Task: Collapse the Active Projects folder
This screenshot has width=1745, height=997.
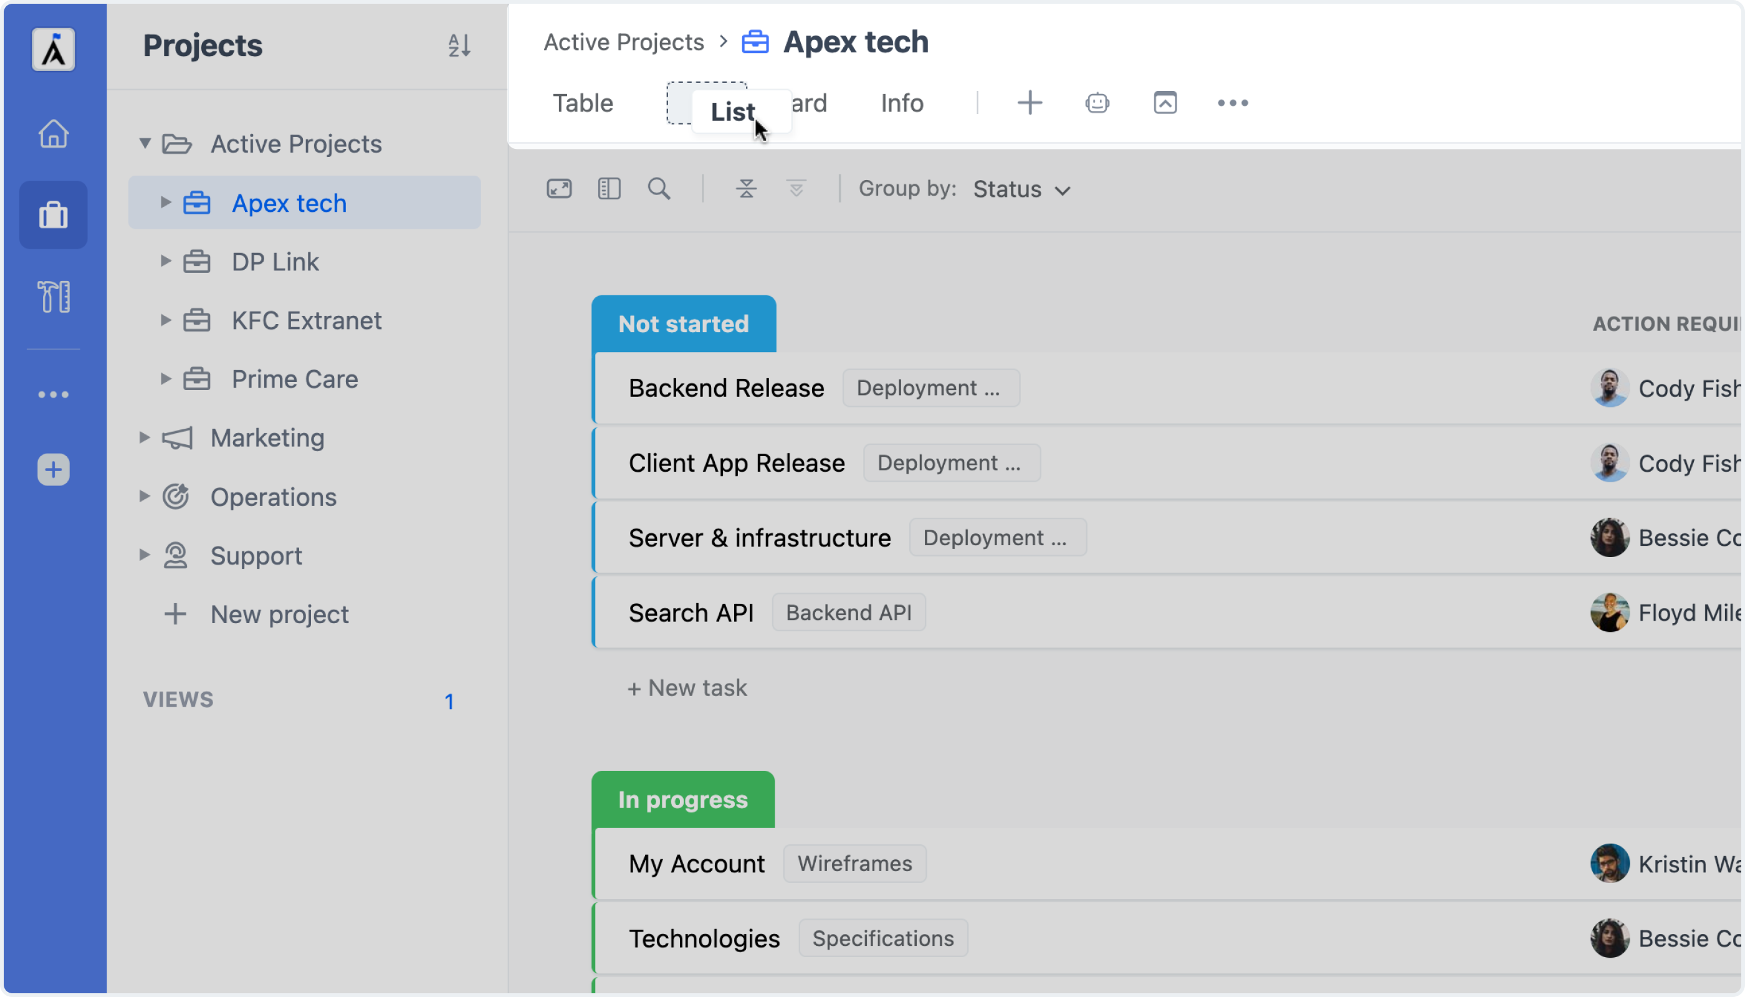Action: click(x=145, y=143)
